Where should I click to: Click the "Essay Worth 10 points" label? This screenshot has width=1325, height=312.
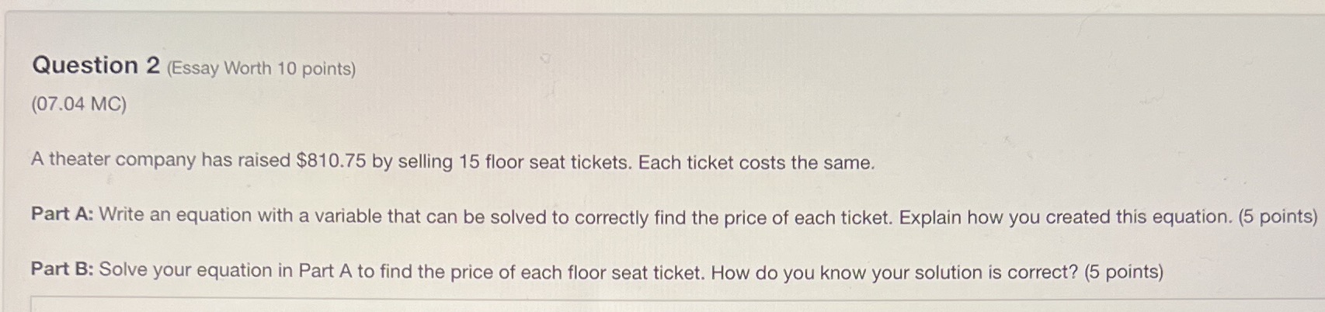(x=262, y=68)
